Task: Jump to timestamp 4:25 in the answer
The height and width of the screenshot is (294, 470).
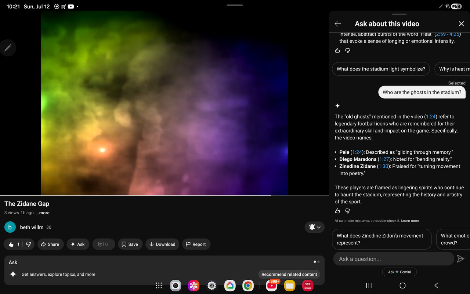Action: [x=454, y=34]
